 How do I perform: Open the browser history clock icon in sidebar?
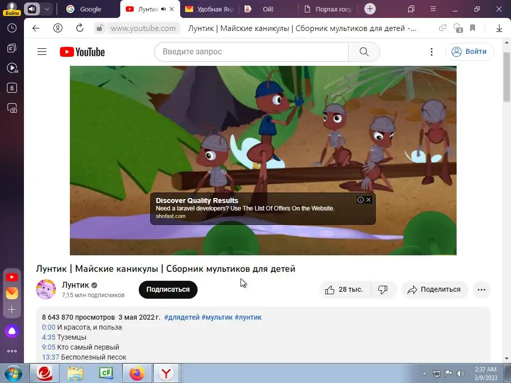[12, 28]
